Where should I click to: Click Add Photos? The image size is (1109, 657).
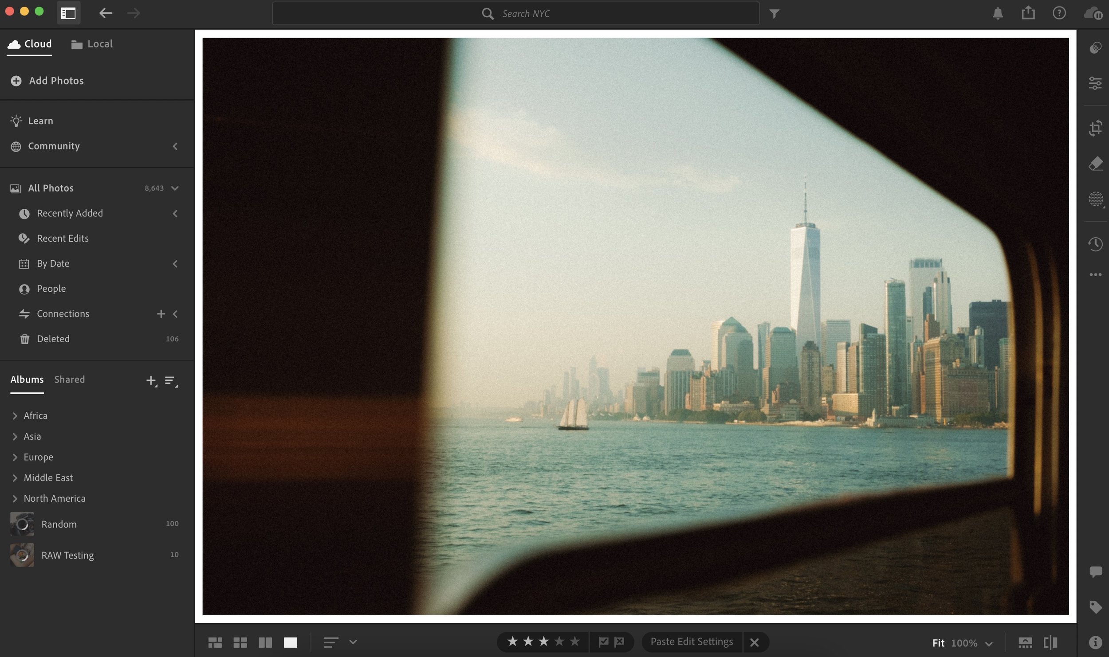coord(47,81)
